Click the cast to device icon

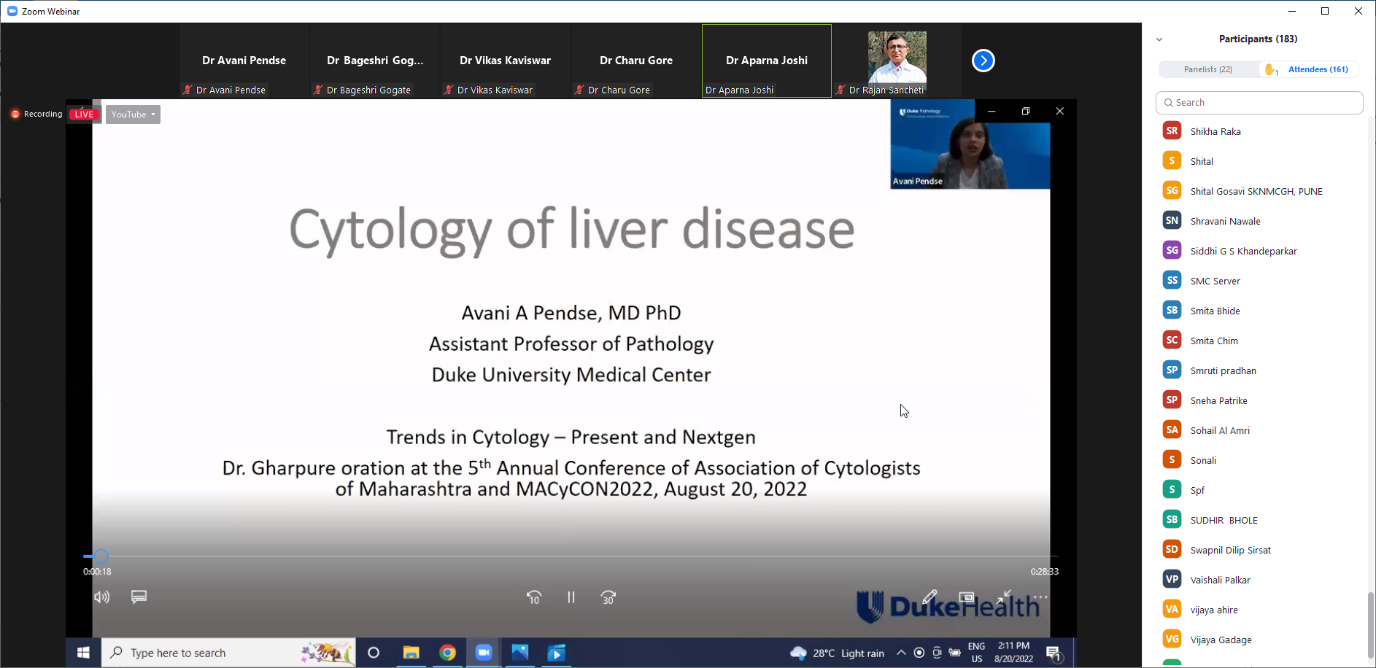pos(967,597)
